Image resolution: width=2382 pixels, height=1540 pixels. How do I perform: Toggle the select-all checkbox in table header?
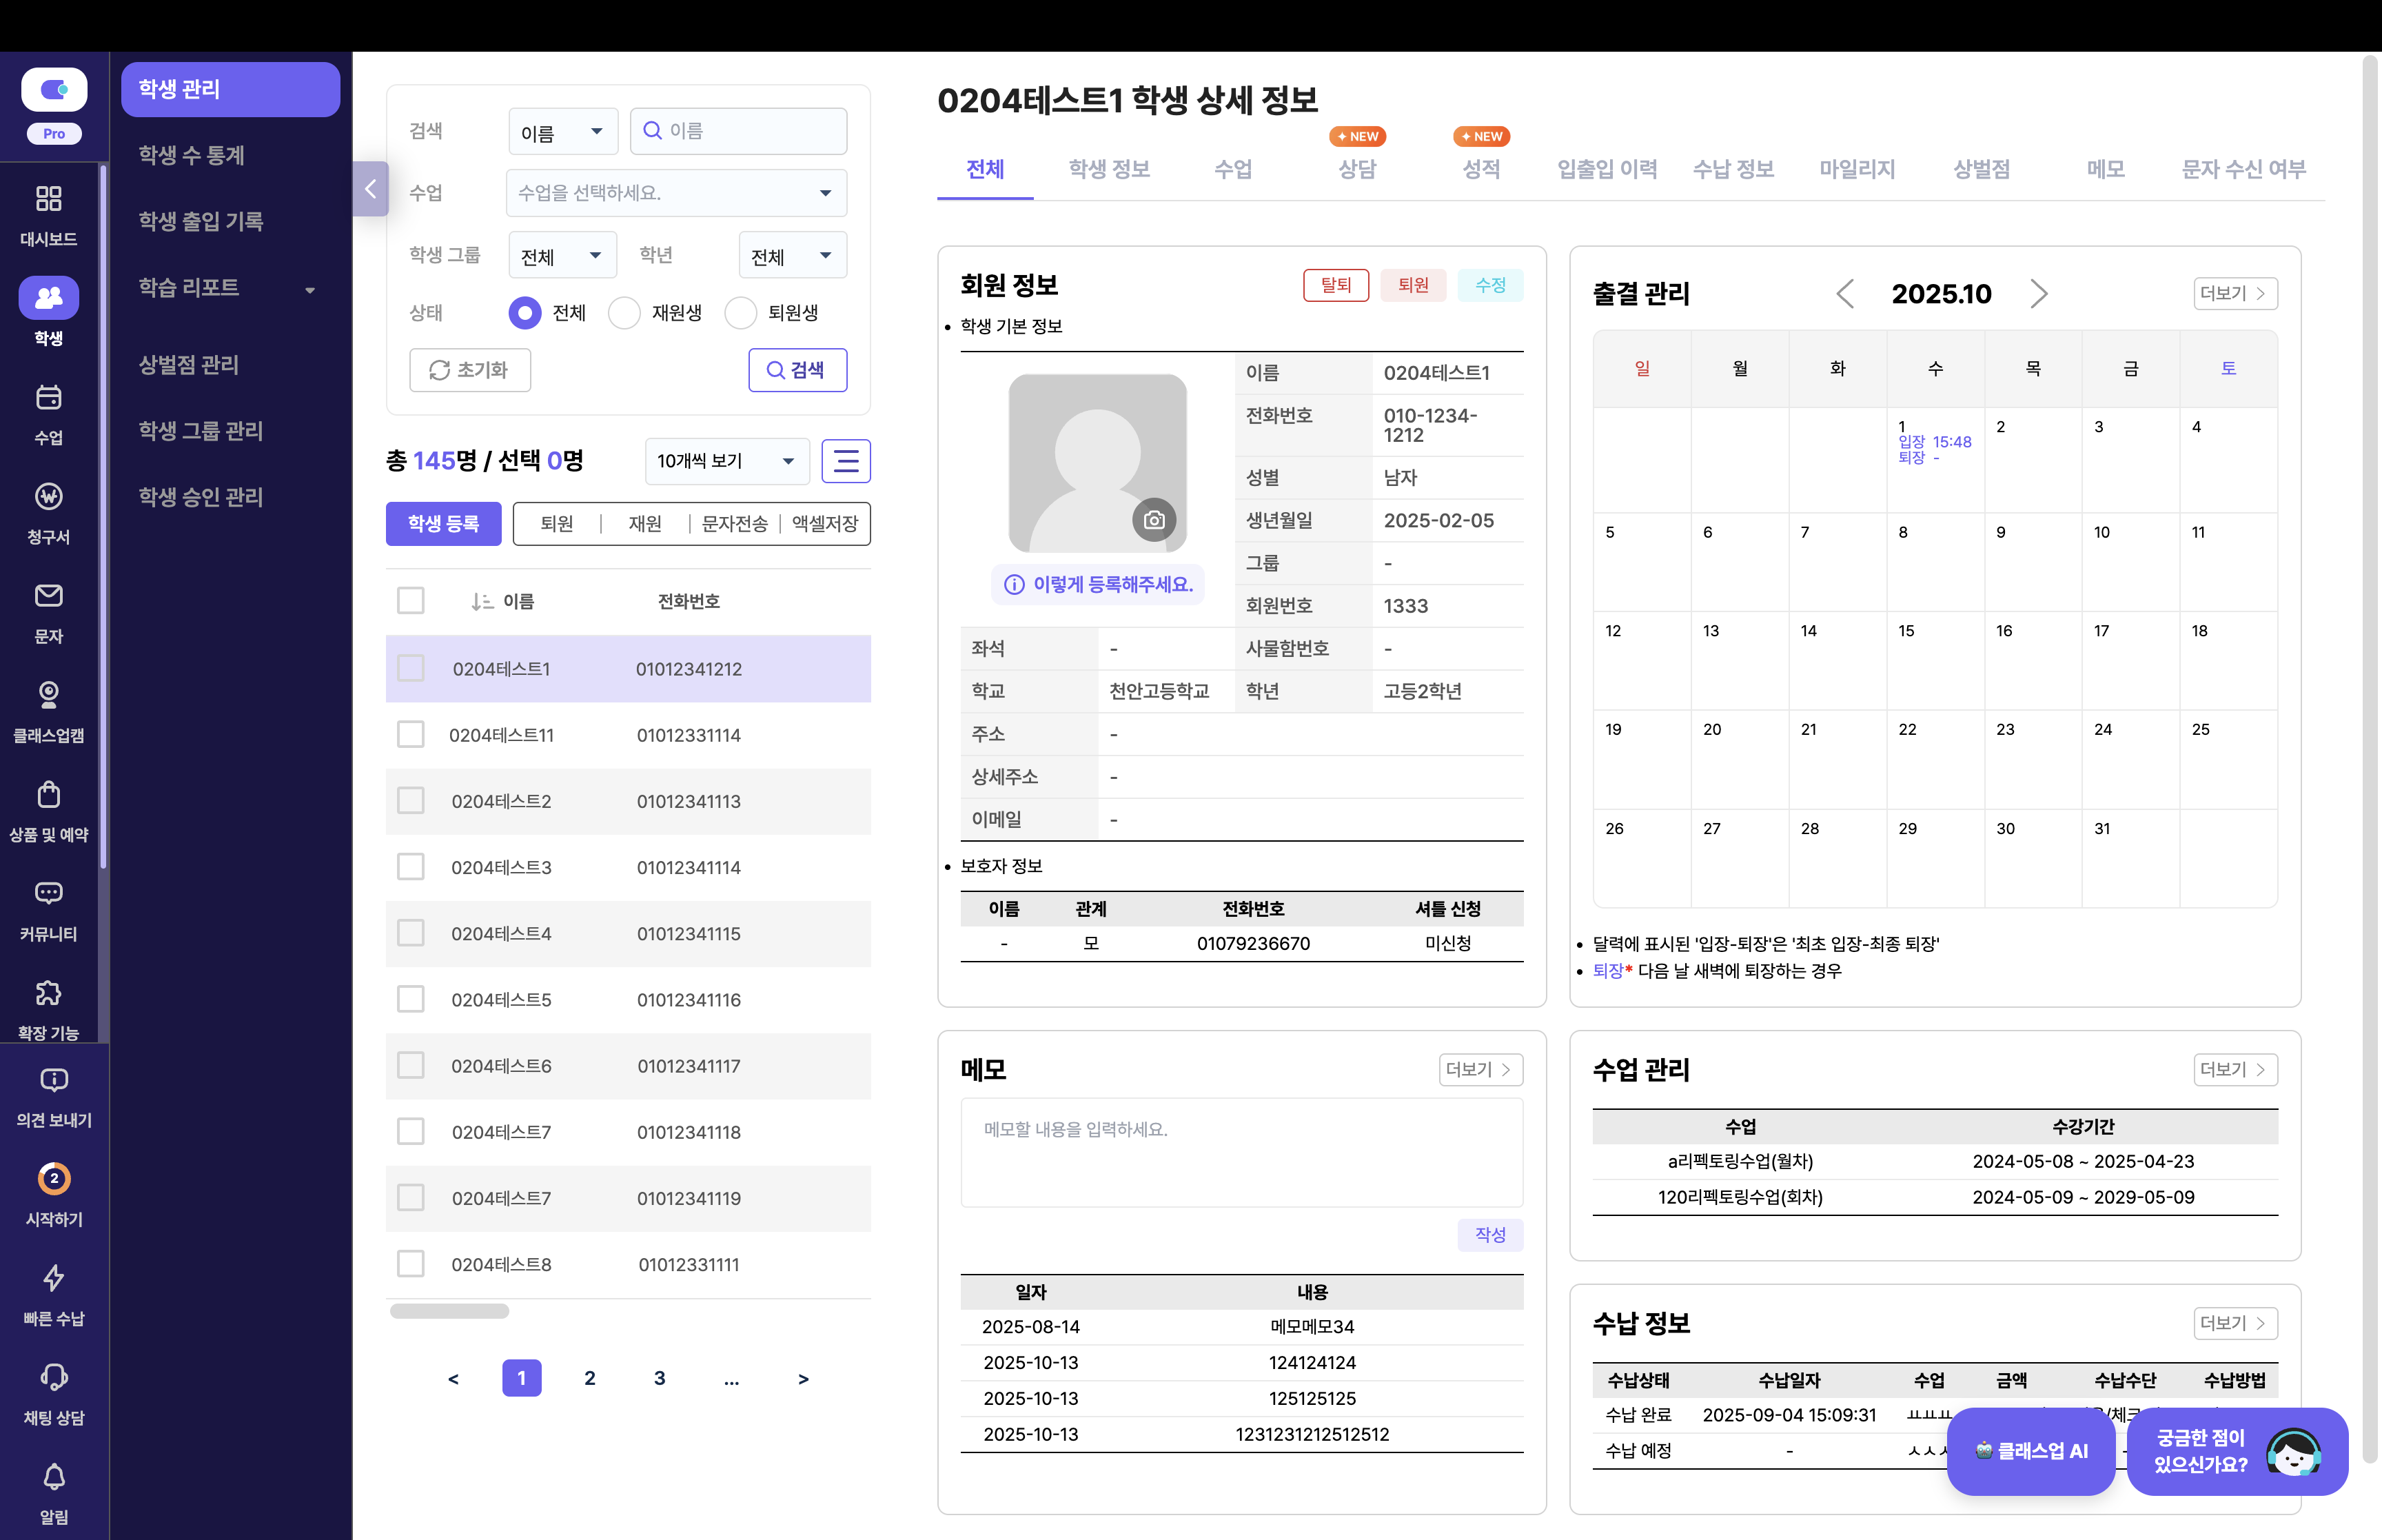(411, 601)
